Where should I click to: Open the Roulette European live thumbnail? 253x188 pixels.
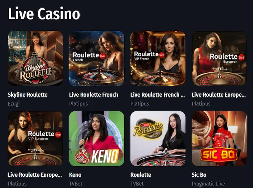[219, 58]
